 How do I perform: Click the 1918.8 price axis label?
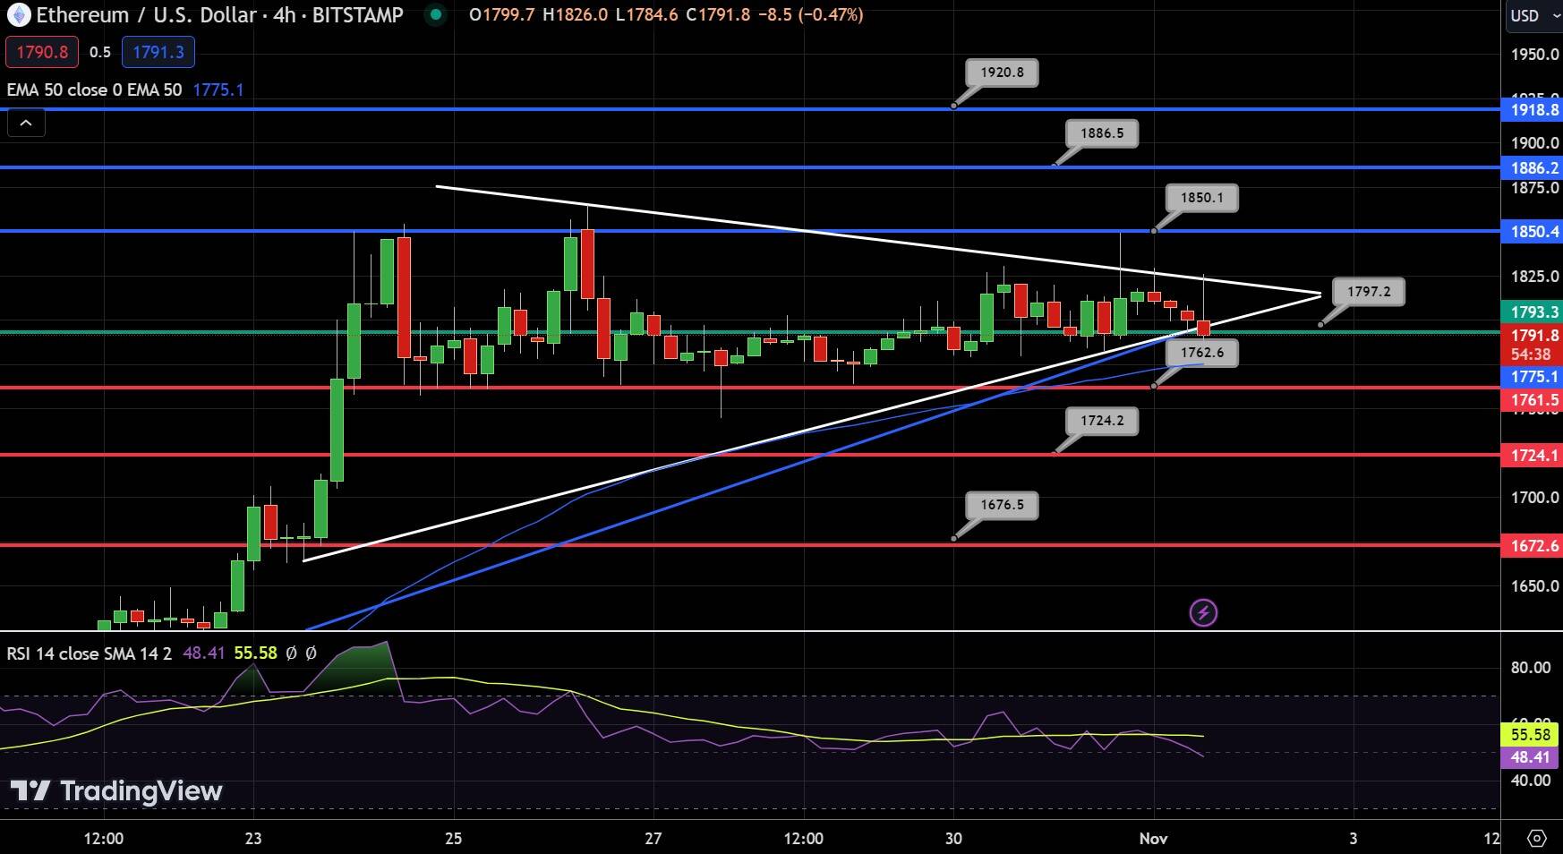point(1532,109)
